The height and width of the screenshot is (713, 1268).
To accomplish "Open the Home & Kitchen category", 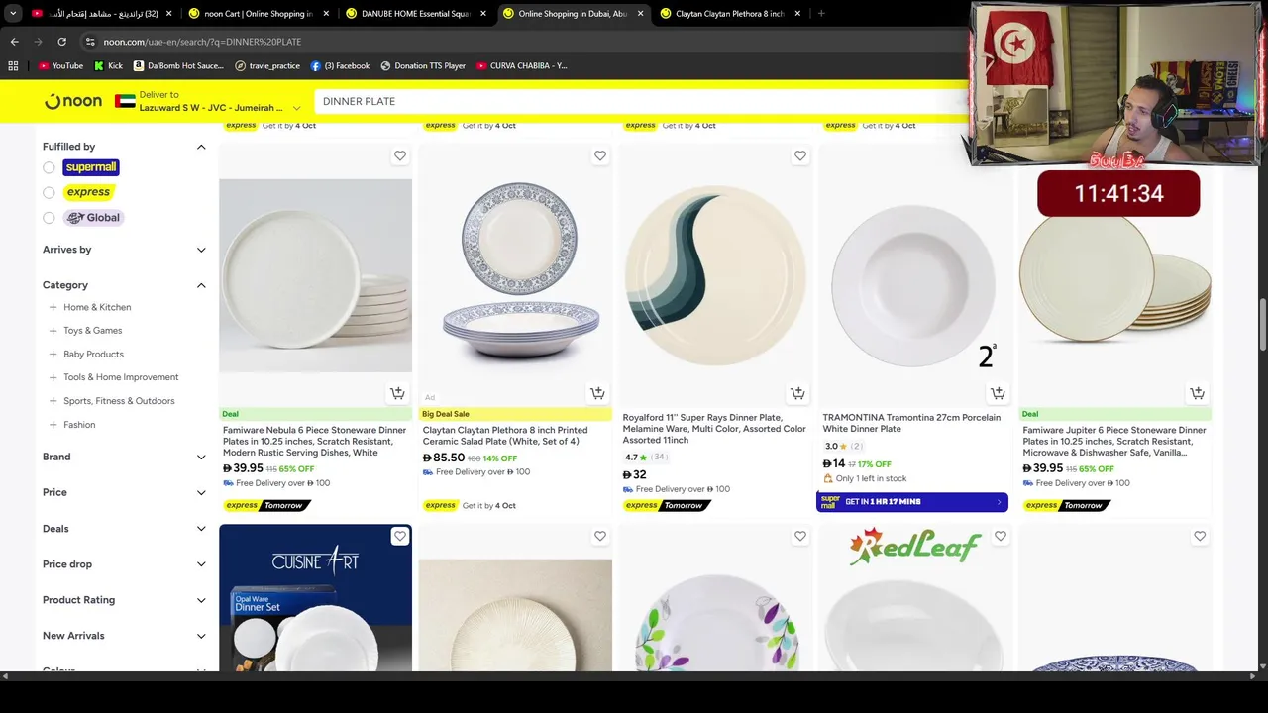I will pos(97,307).
